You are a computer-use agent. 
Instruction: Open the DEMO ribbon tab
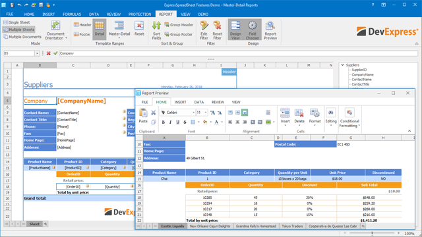pyautogui.click(x=203, y=14)
